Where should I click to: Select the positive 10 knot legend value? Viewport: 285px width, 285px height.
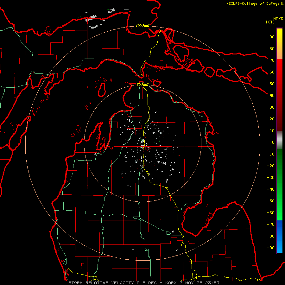[x=272, y=131]
